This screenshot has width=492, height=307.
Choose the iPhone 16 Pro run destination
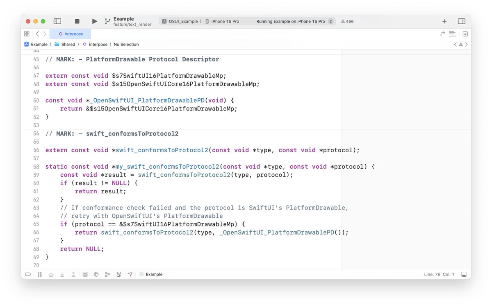pyautogui.click(x=222, y=21)
